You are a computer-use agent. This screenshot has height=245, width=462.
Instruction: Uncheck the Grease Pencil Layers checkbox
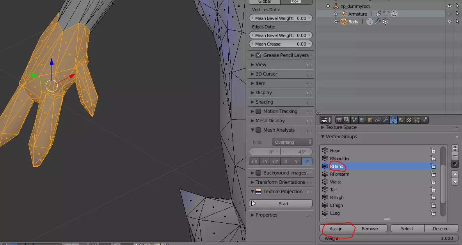258,55
